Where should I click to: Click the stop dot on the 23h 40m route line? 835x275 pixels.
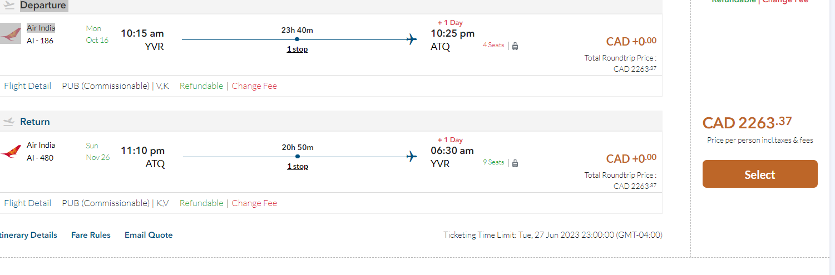pyautogui.click(x=297, y=39)
